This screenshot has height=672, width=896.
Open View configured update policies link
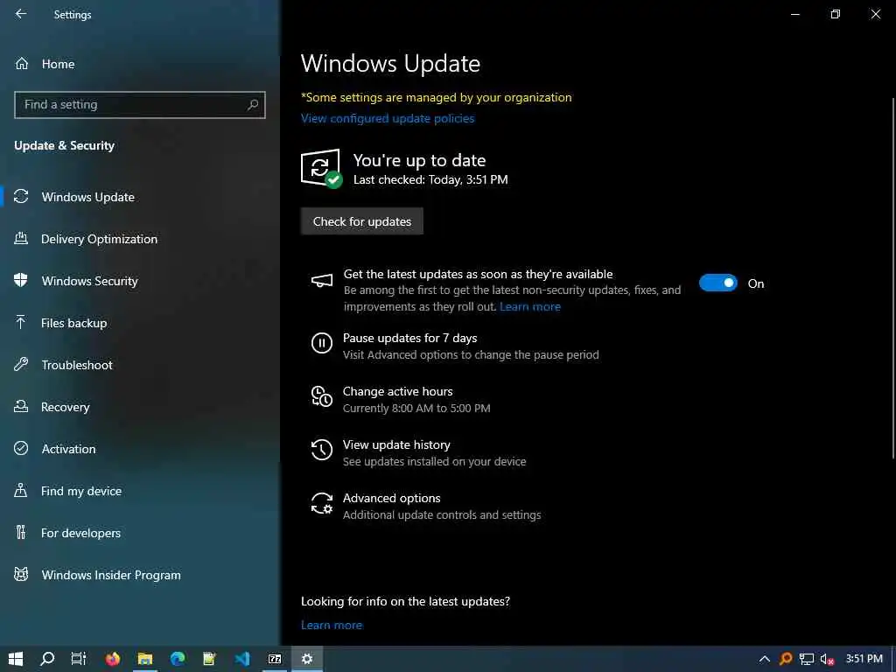[388, 118]
